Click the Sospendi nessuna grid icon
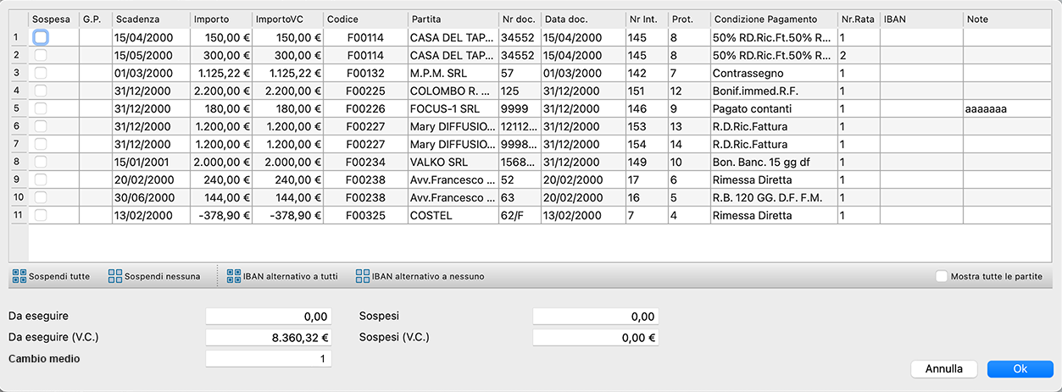Viewport: 1062px width, 392px height. [115, 276]
